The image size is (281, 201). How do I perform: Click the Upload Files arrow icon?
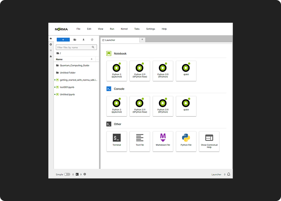83,40
